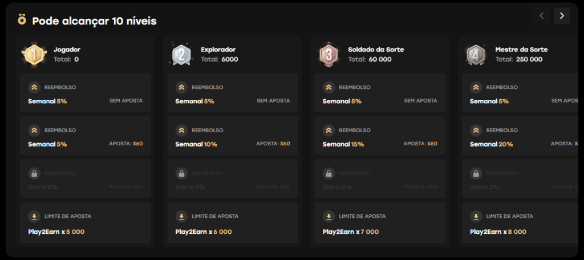
Task: Click the next levels arrow button
Action: click(562, 15)
